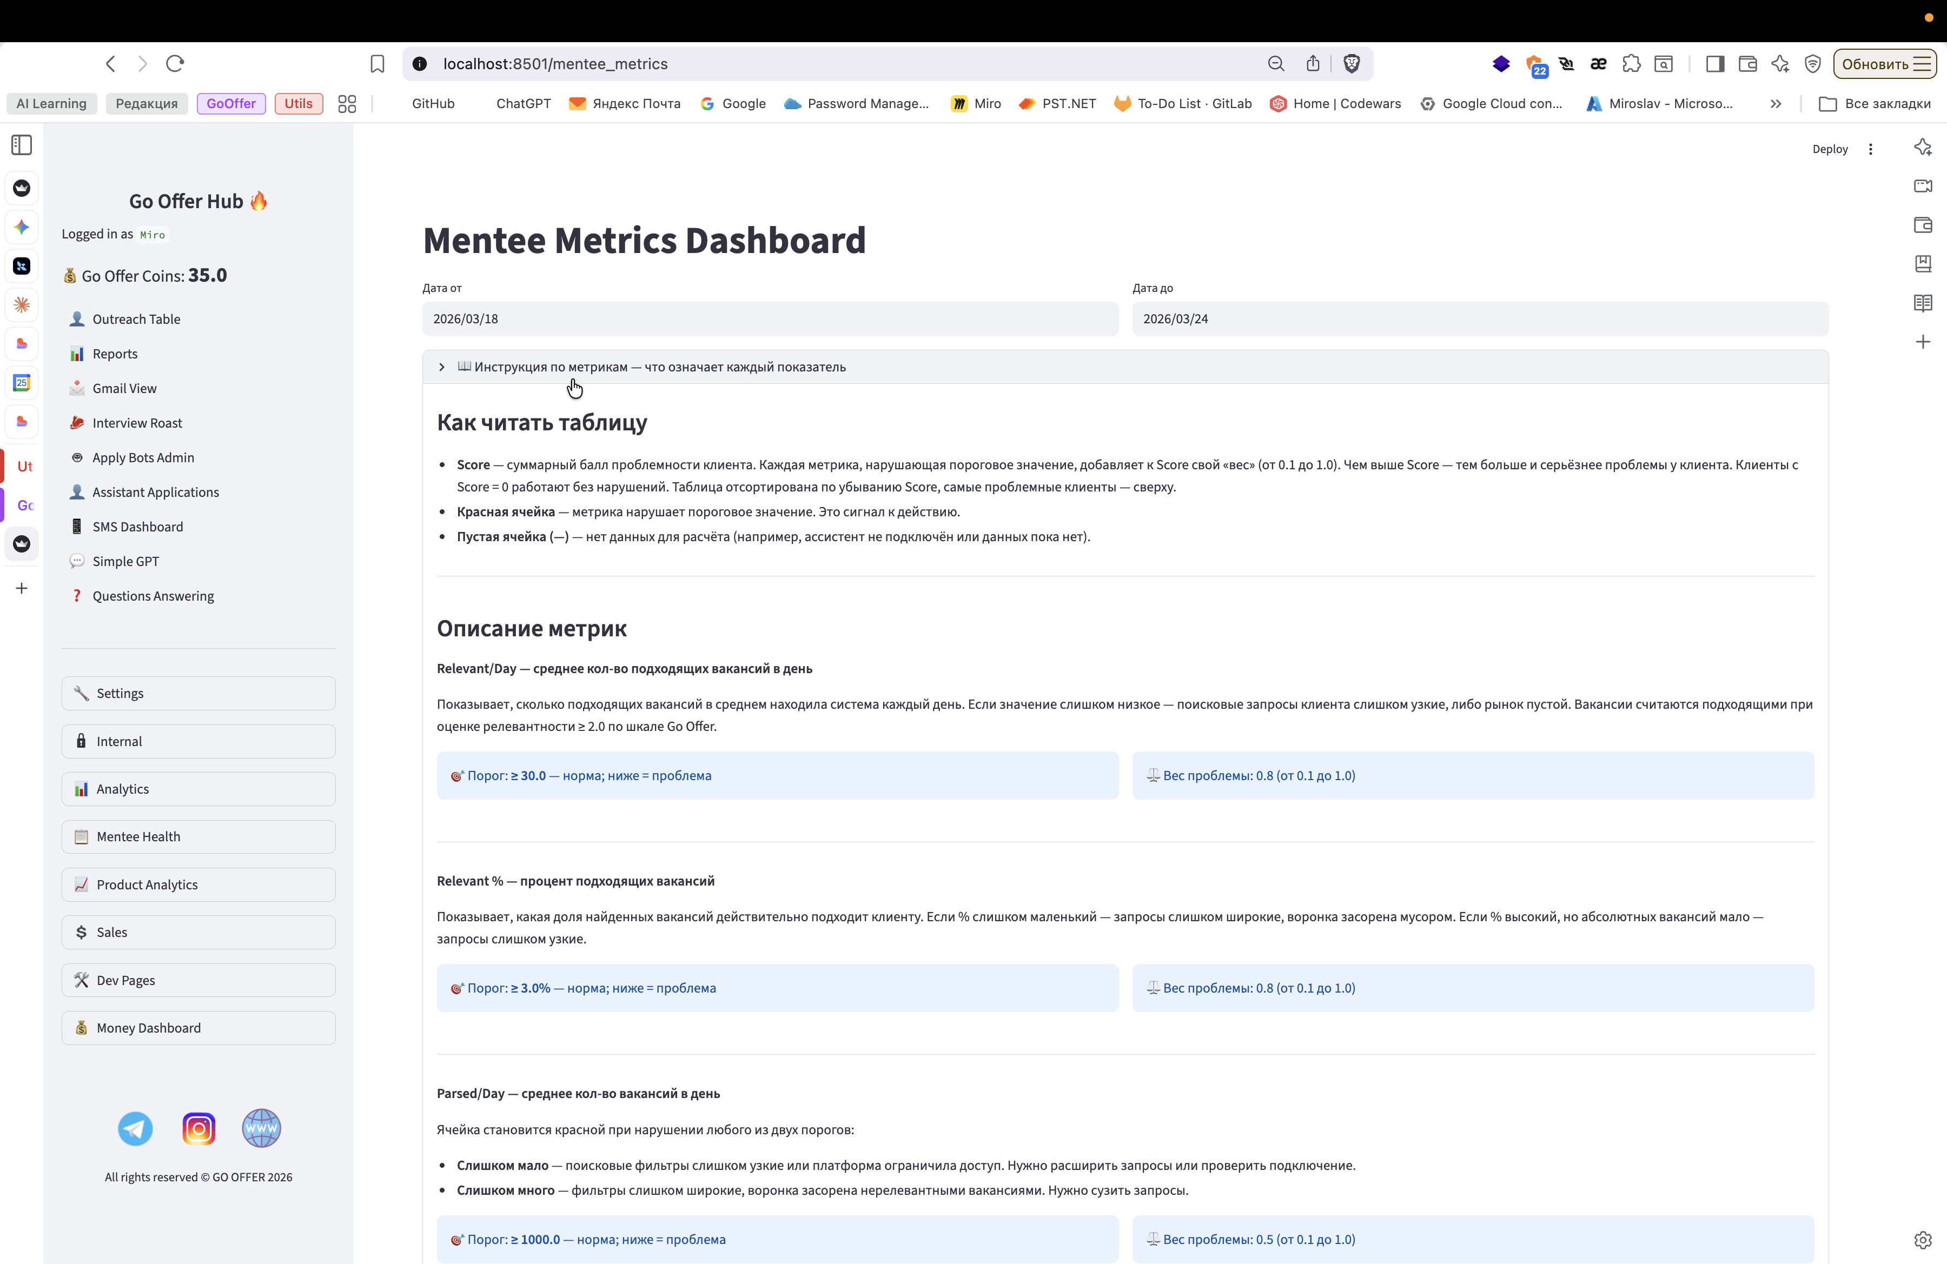Click the share icon in address bar
Image resolution: width=1947 pixels, height=1264 pixels.
[1313, 64]
